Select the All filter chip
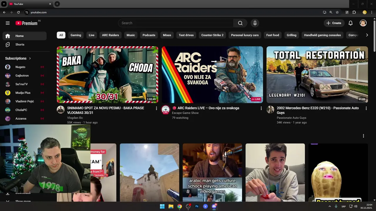This screenshot has width=376, height=211. [x=61, y=35]
